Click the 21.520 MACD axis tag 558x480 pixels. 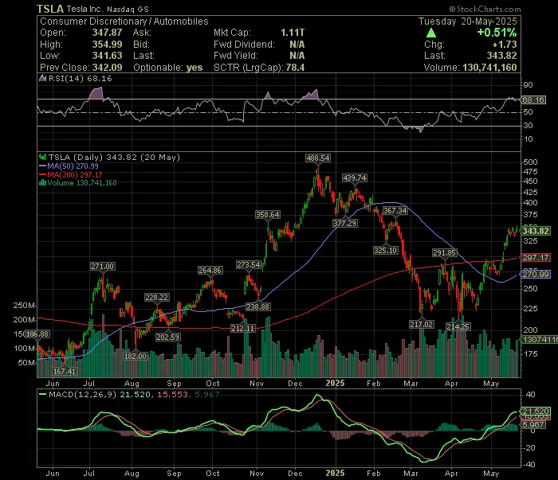[536, 411]
